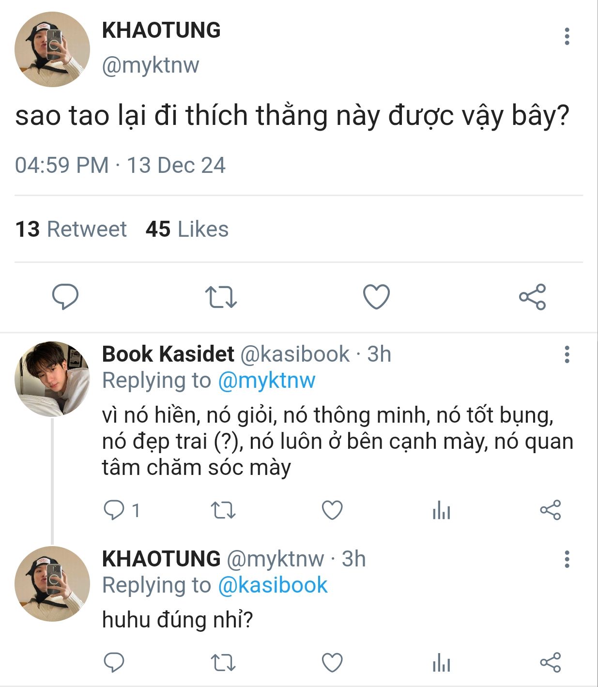Viewport: 598px width, 687px height.
Task: Like Book Kasidet's reply
Action: point(332,510)
